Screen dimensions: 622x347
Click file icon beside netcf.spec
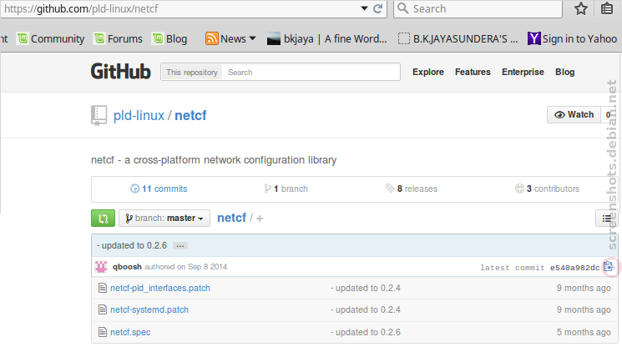click(x=103, y=332)
